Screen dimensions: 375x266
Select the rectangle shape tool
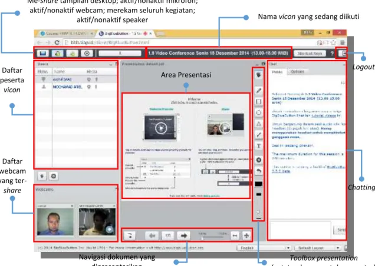pos(258,101)
